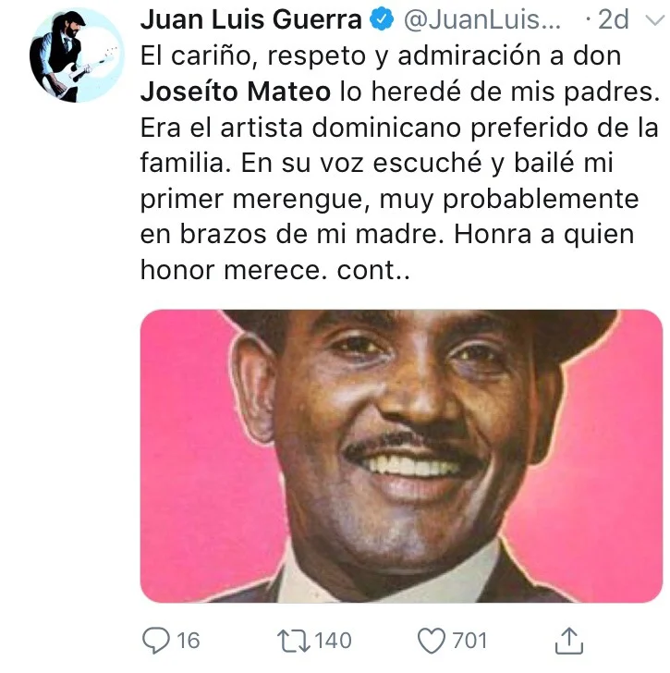The width and height of the screenshot is (670, 673).
Task: View the attached portrait photo
Action: tap(401, 456)
